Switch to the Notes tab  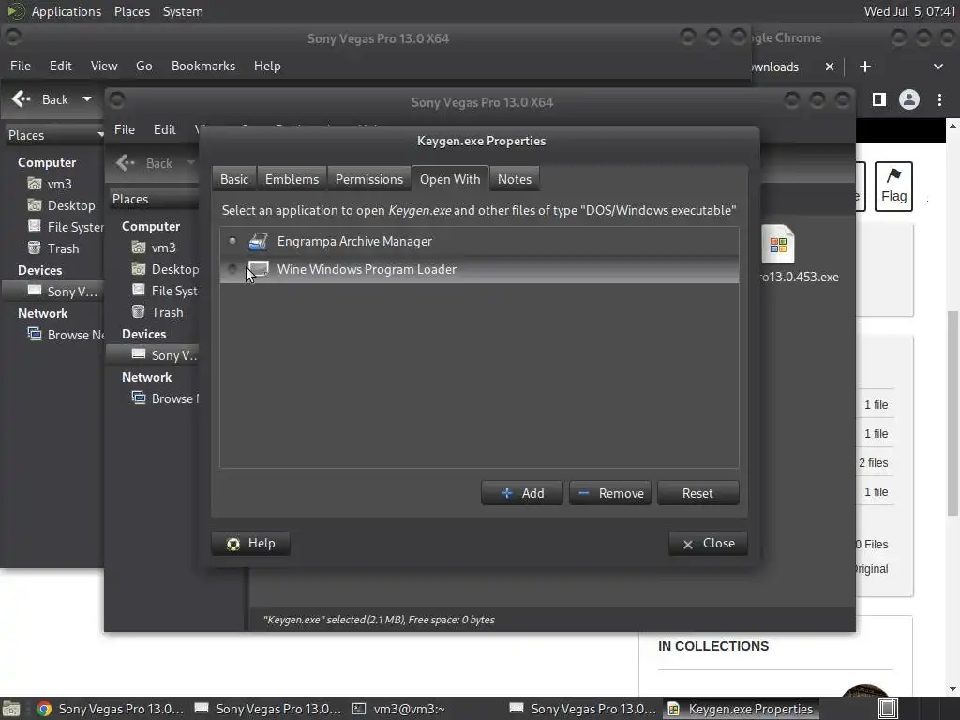515,179
